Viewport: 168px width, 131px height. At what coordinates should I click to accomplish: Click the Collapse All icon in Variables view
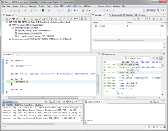[142, 19]
